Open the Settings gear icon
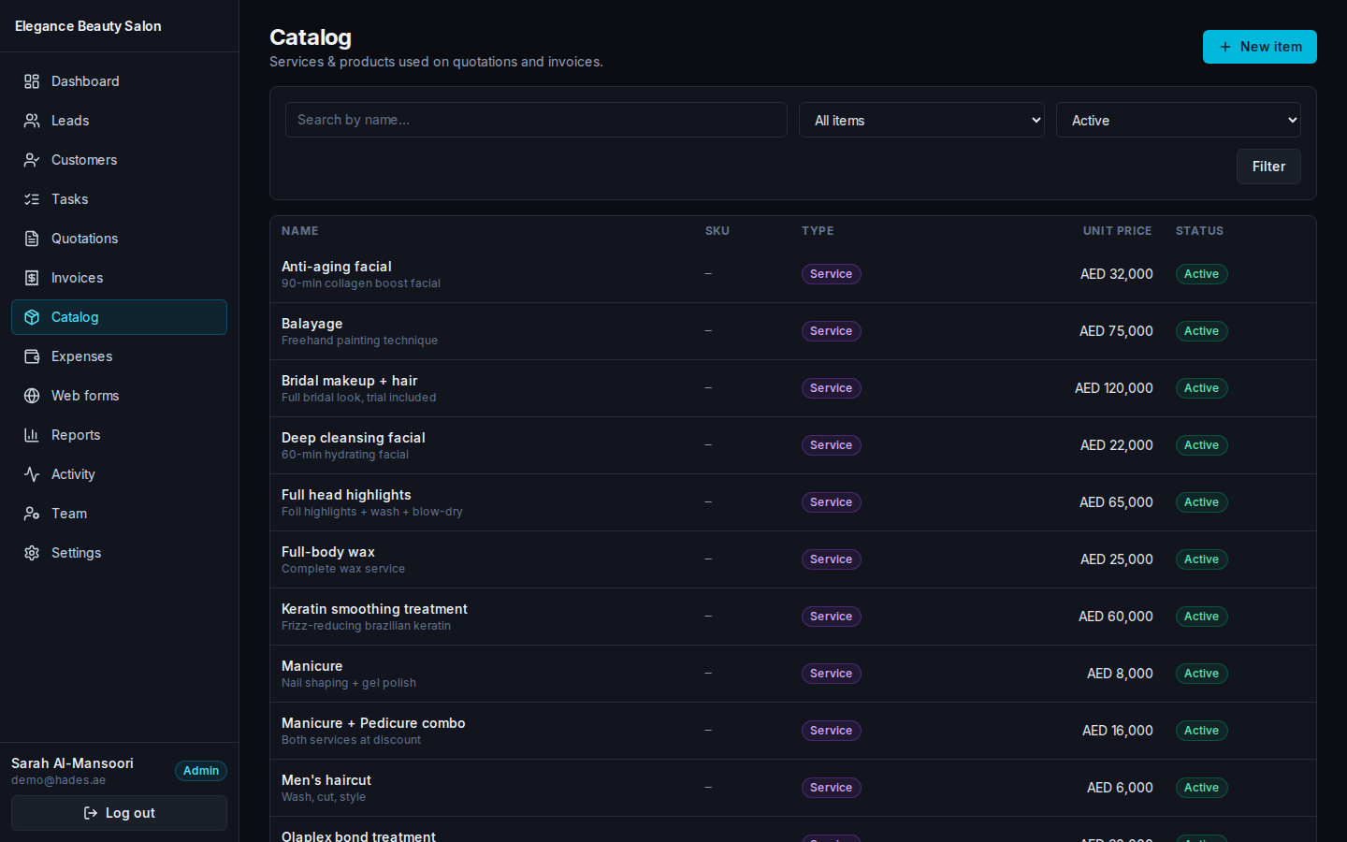The image size is (1347, 842). tap(32, 553)
